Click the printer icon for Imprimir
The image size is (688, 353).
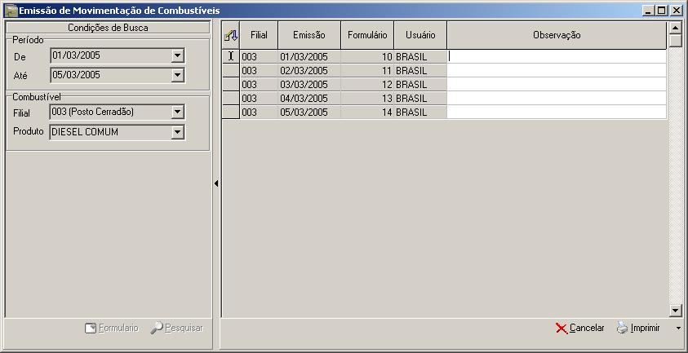pyautogui.click(x=622, y=328)
